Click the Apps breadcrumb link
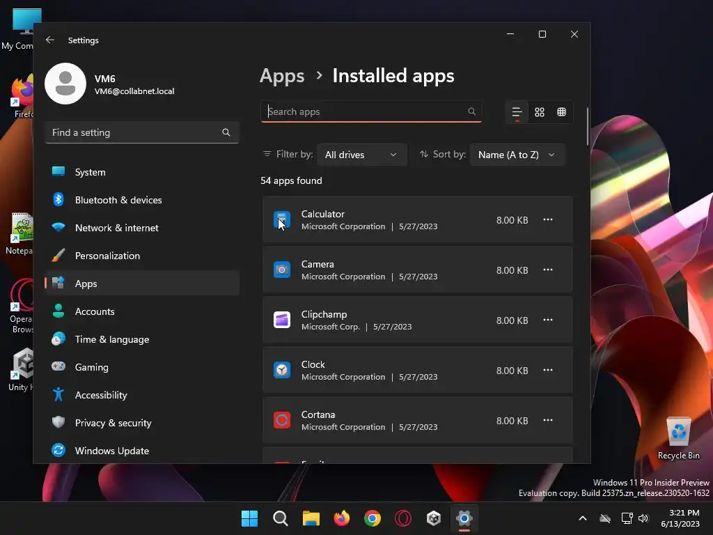This screenshot has width=713, height=535. pyautogui.click(x=282, y=76)
